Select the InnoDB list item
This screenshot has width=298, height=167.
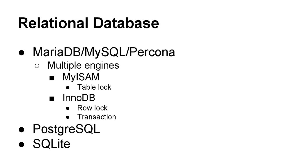pos(79,98)
